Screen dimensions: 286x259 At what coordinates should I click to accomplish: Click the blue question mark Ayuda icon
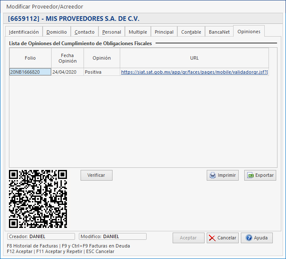pyautogui.click(x=248, y=238)
